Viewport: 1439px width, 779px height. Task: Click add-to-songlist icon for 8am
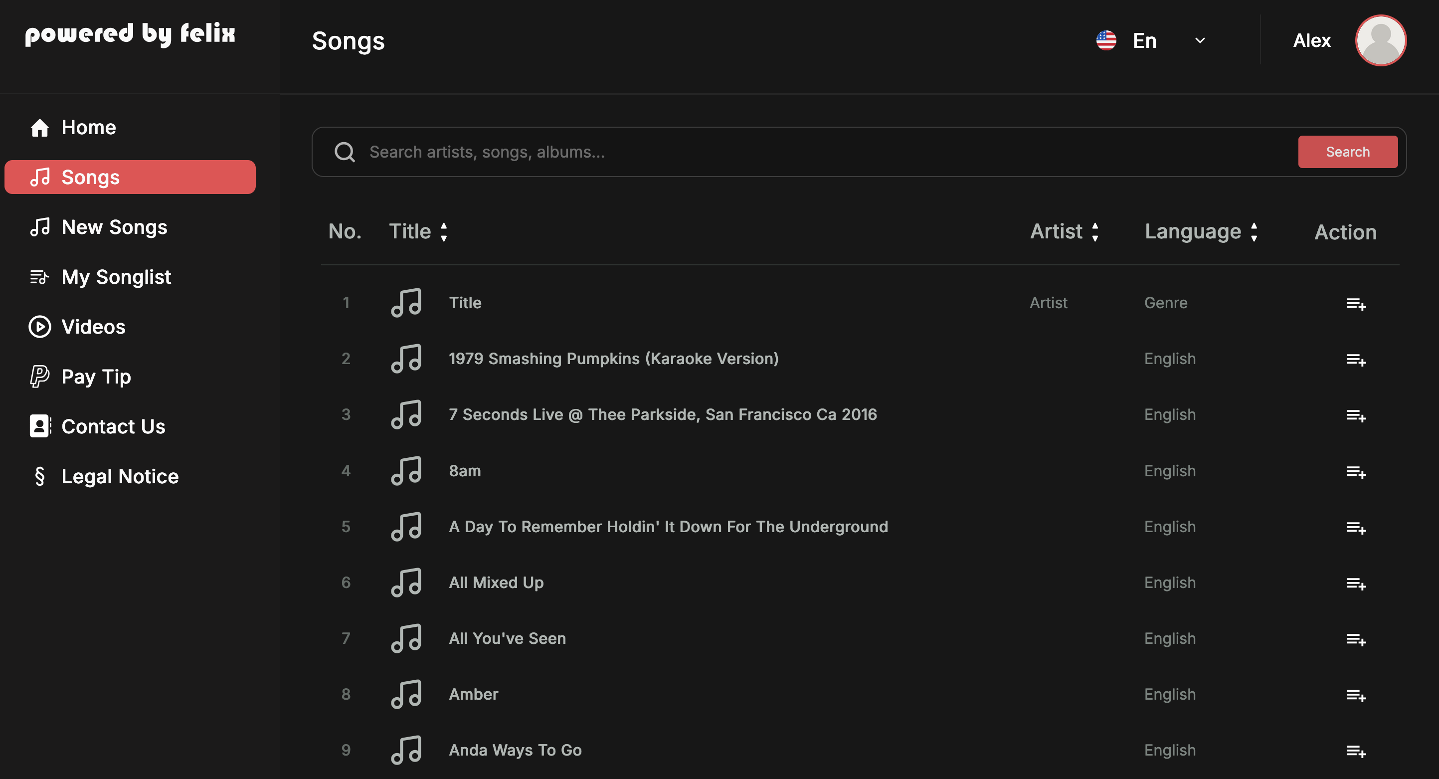tap(1356, 472)
